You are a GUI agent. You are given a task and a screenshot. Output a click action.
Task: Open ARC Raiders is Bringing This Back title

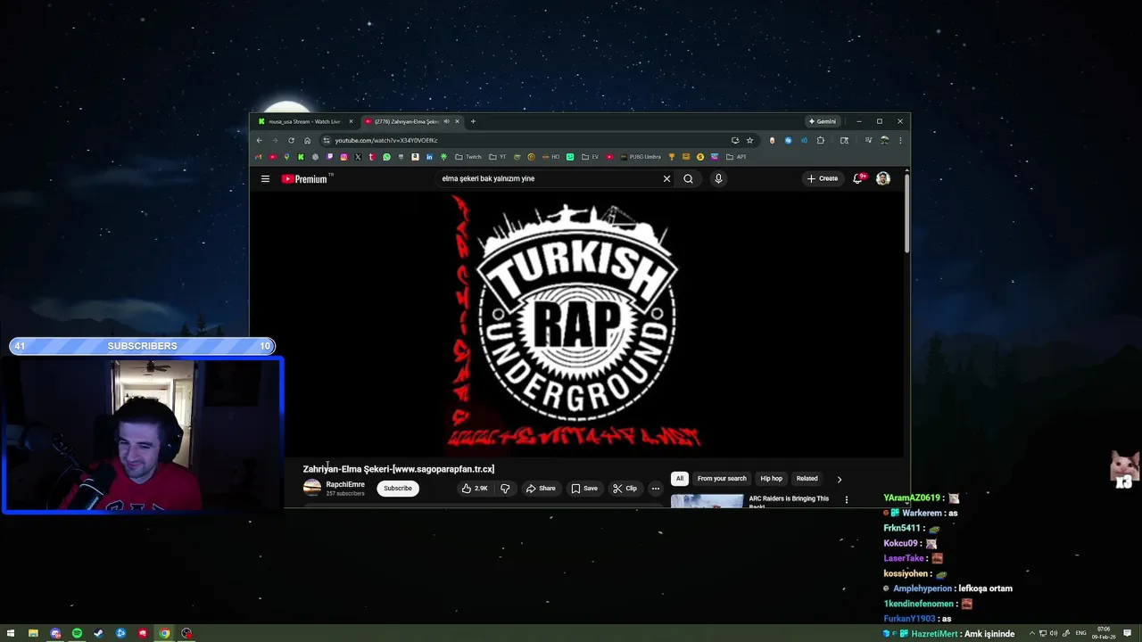[789, 502]
